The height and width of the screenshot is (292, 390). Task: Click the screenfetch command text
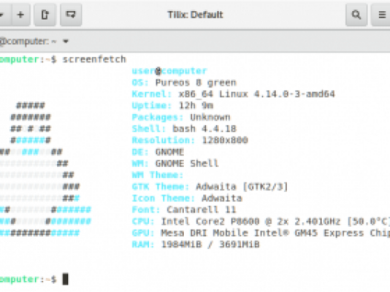[x=94, y=59]
